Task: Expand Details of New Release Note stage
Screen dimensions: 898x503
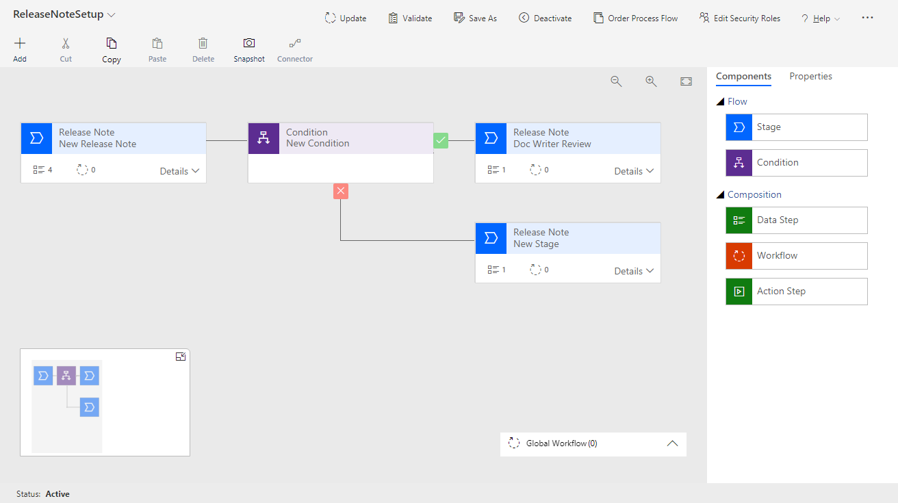Action: (179, 171)
